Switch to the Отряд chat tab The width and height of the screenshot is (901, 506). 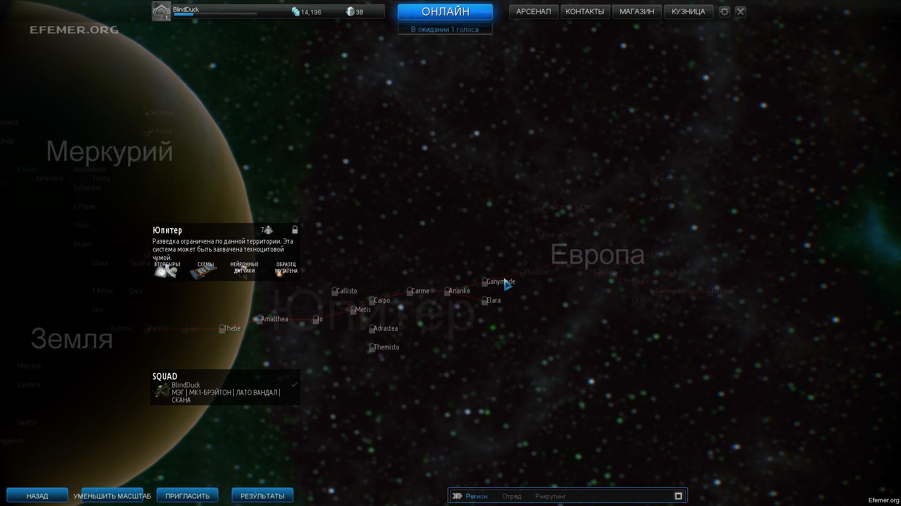[512, 496]
